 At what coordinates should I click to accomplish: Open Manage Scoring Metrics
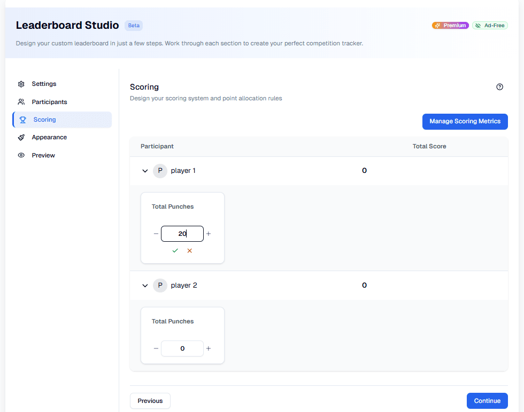coord(465,122)
